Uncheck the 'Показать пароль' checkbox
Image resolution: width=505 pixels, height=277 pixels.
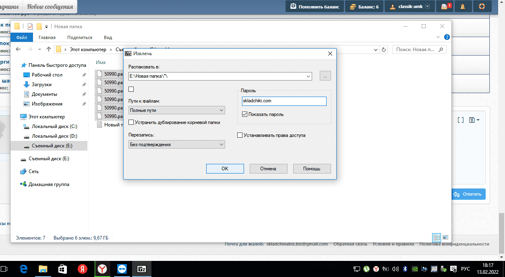pyautogui.click(x=245, y=114)
